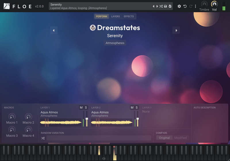The height and width of the screenshot is (161, 230).
Task: Open settings gear icon
Action: click(x=179, y=6)
